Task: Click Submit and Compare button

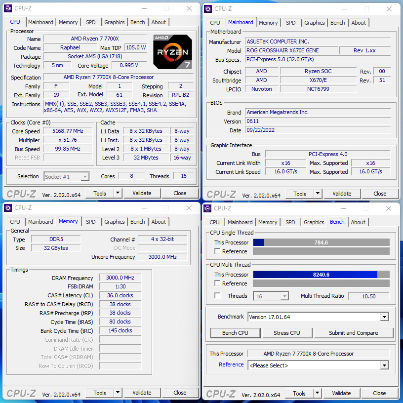Action: click(x=354, y=333)
